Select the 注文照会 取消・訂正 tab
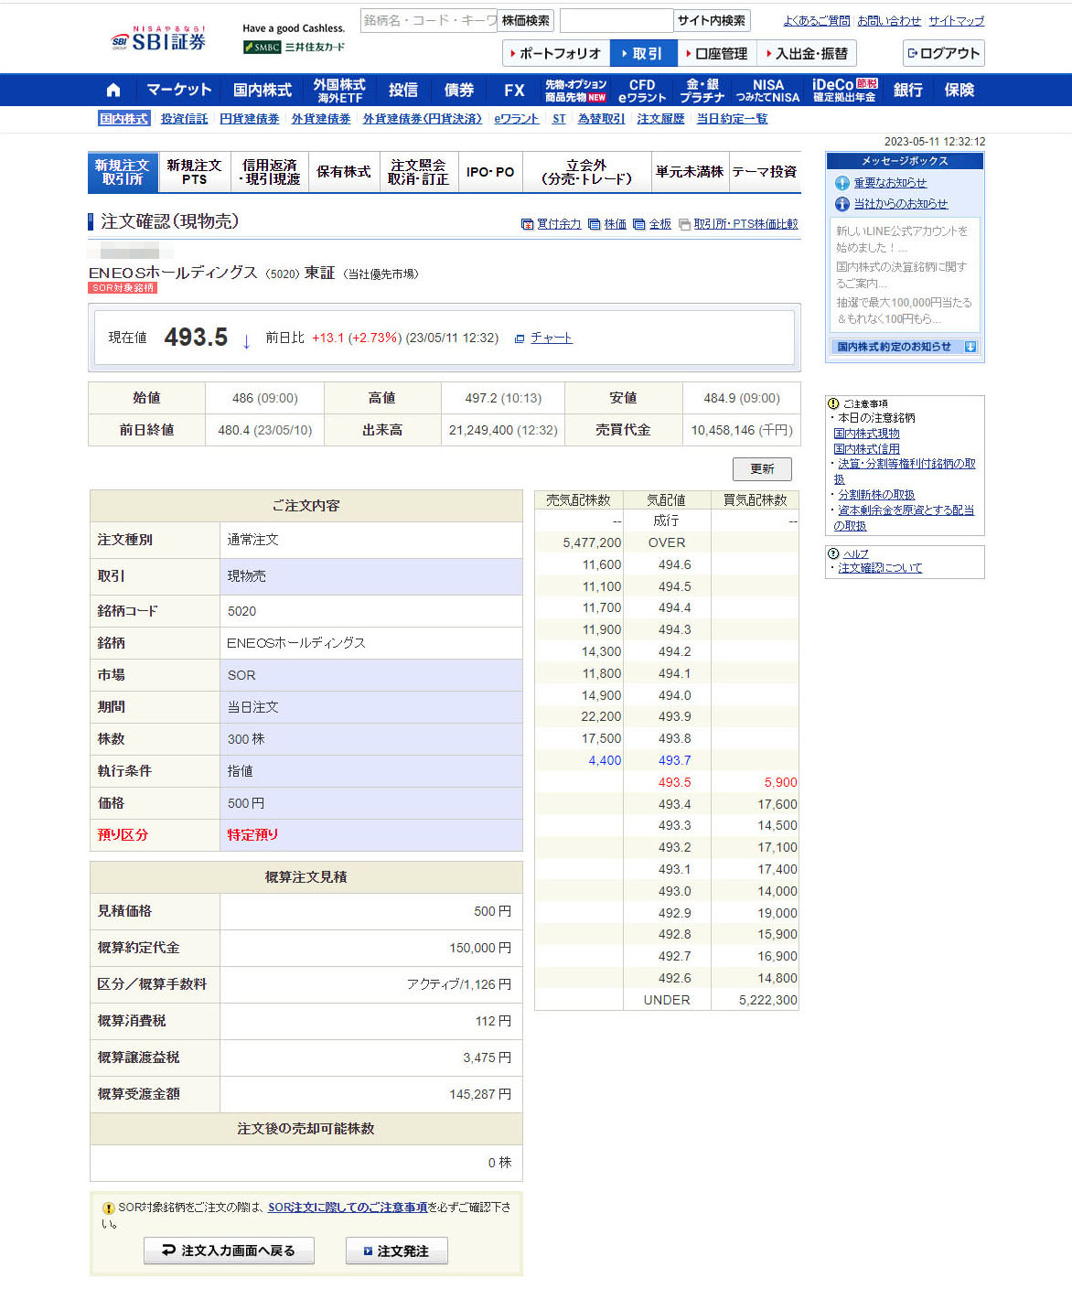The height and width of the screenshot is (1299, 1072). (x=418, y=172)
